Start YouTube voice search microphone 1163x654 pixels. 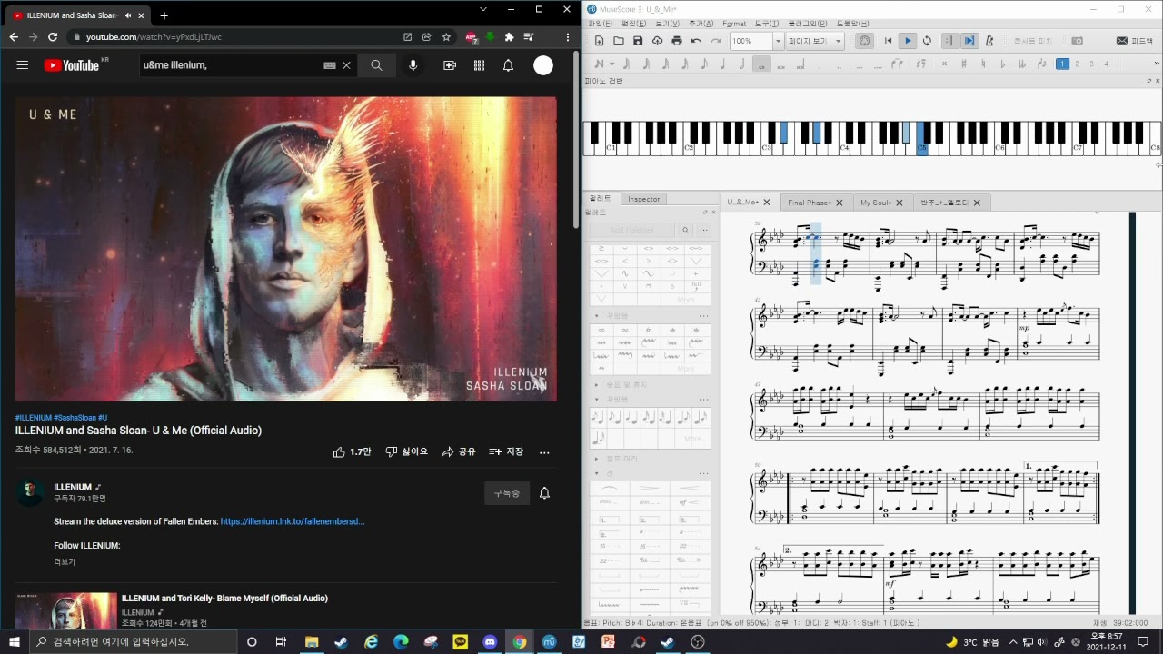(x=413, y=65)
